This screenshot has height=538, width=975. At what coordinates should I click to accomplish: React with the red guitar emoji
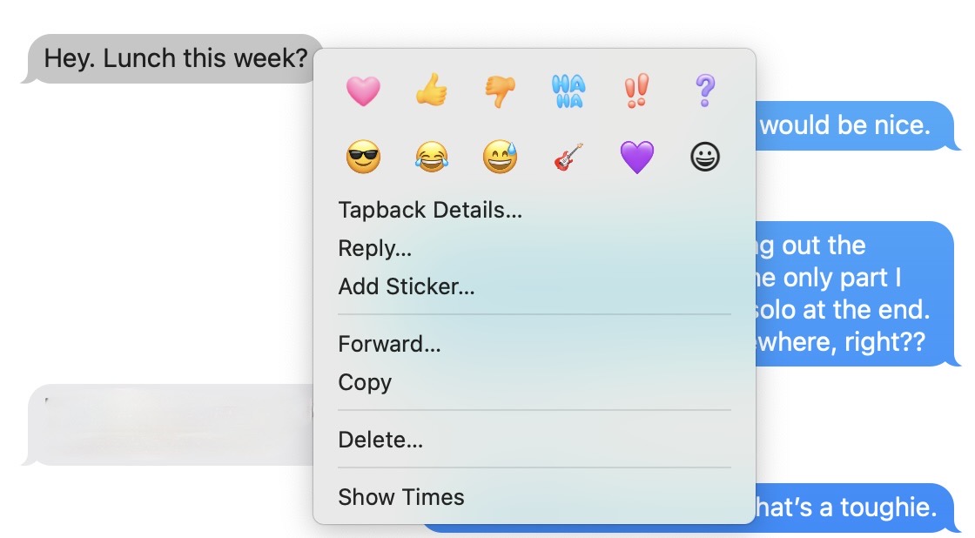pos(568,158)
